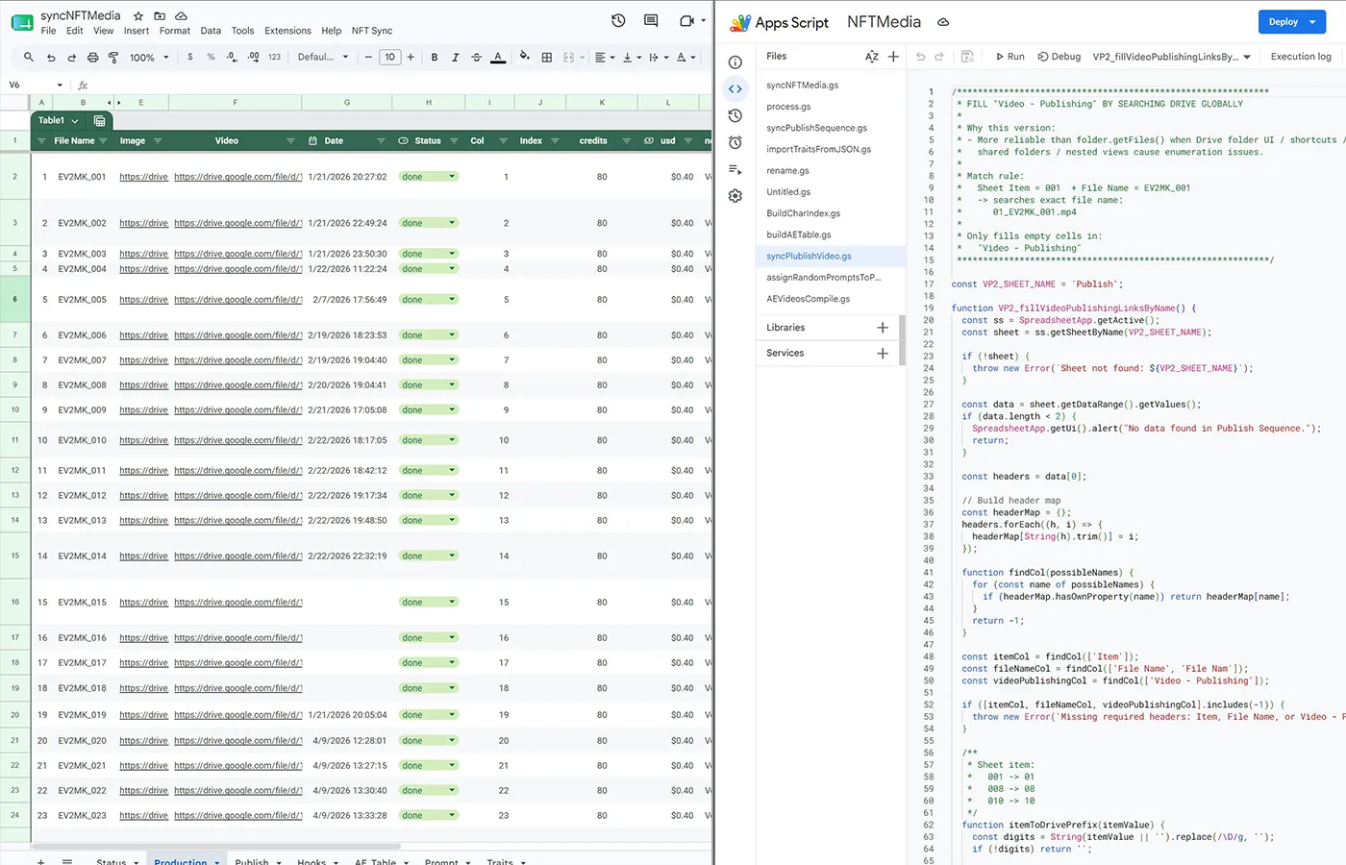The height and width of the screenshot is (865, 1346).
Task: Open process.gs in file list
Action: click(788, 107)
